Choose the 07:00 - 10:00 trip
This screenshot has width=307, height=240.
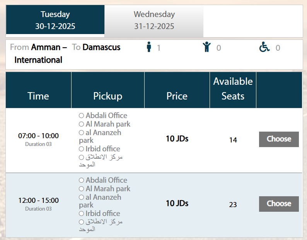[279, 139]
